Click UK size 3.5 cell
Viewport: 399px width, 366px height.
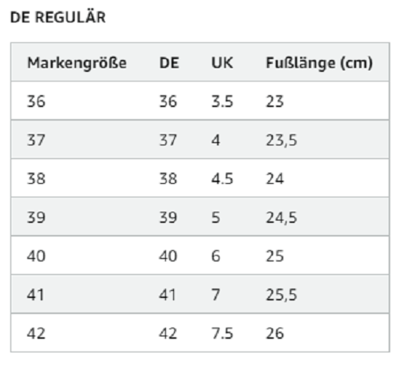(222, 101)
